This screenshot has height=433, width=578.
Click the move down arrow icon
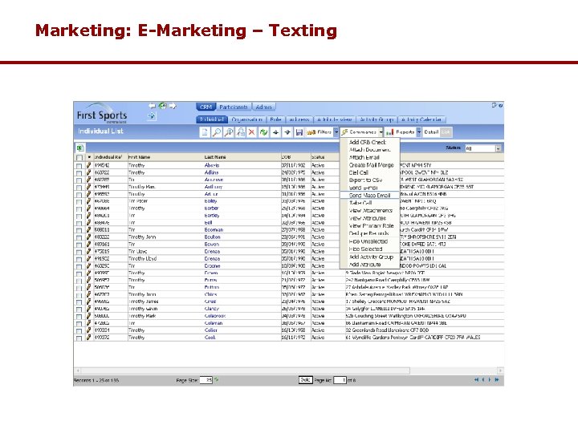click(x=287, y=132)
